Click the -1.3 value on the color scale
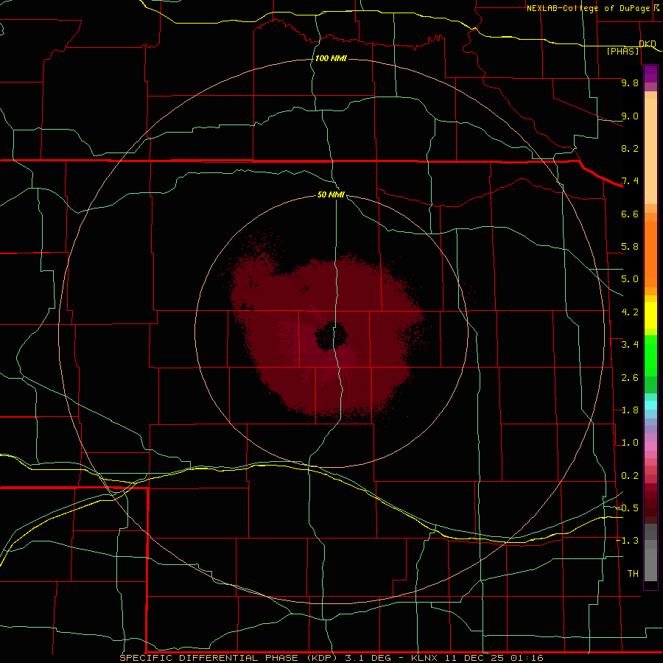The height and width of the screenshot is (663, 663). coord(628,541)
